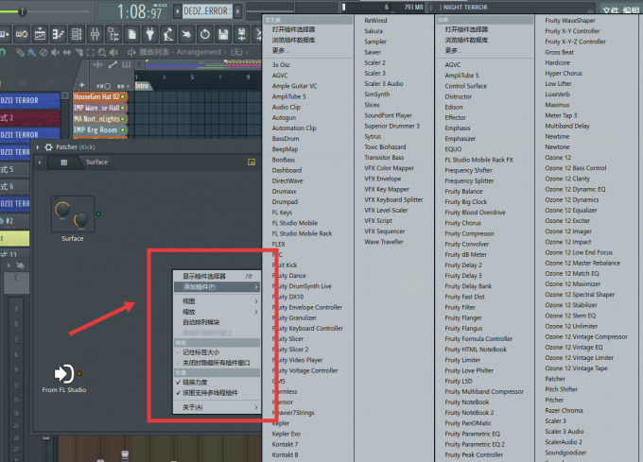Click the plug-shaped plugin picker icon
The image size is (643, 462).
pyautogui.click(x=150, y=34)
